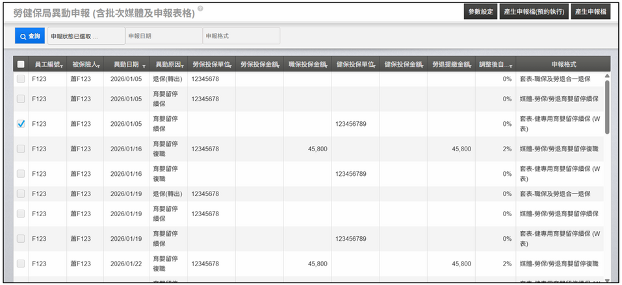Open the 申報格式 filter dropdown
Screen dimensions: 622x285
[242, 36]
